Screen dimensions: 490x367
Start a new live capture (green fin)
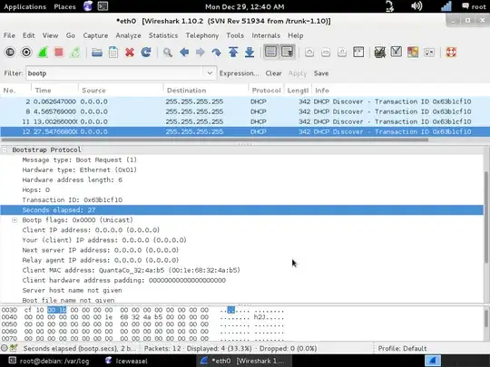point(43,53)
